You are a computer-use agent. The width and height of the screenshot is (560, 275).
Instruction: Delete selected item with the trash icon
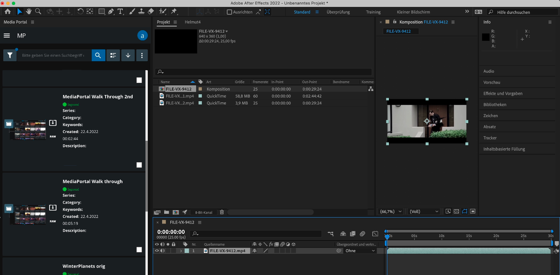pos(221,212)
